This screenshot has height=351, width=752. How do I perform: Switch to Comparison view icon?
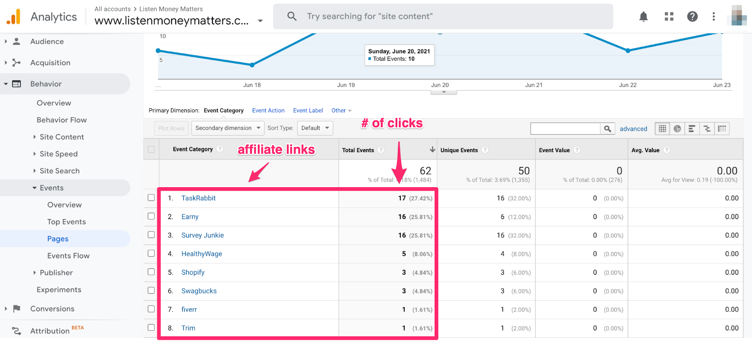point(707,129)
